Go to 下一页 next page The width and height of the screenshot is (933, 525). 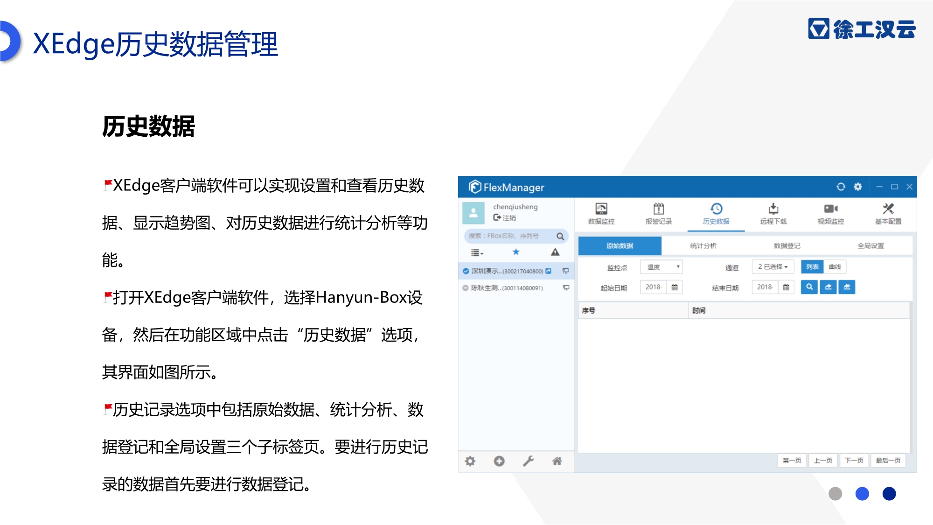tap(854, 461)
